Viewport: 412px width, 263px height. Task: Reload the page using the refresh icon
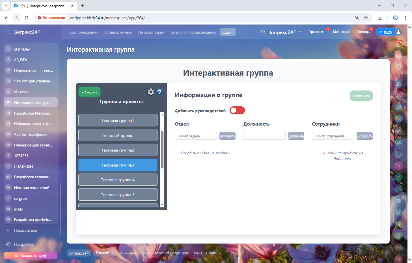pyautogui.click(x=27, y=18)
